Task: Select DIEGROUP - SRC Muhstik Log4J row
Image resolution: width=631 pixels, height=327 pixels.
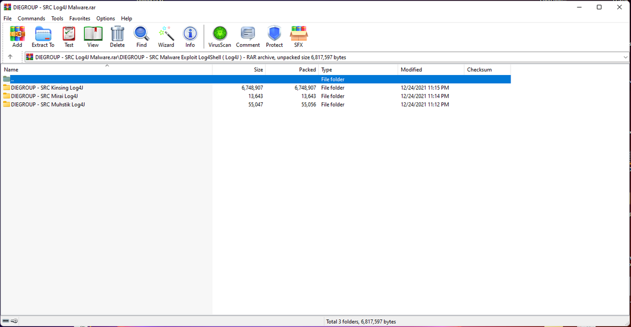Action: (x=256, y=104)
